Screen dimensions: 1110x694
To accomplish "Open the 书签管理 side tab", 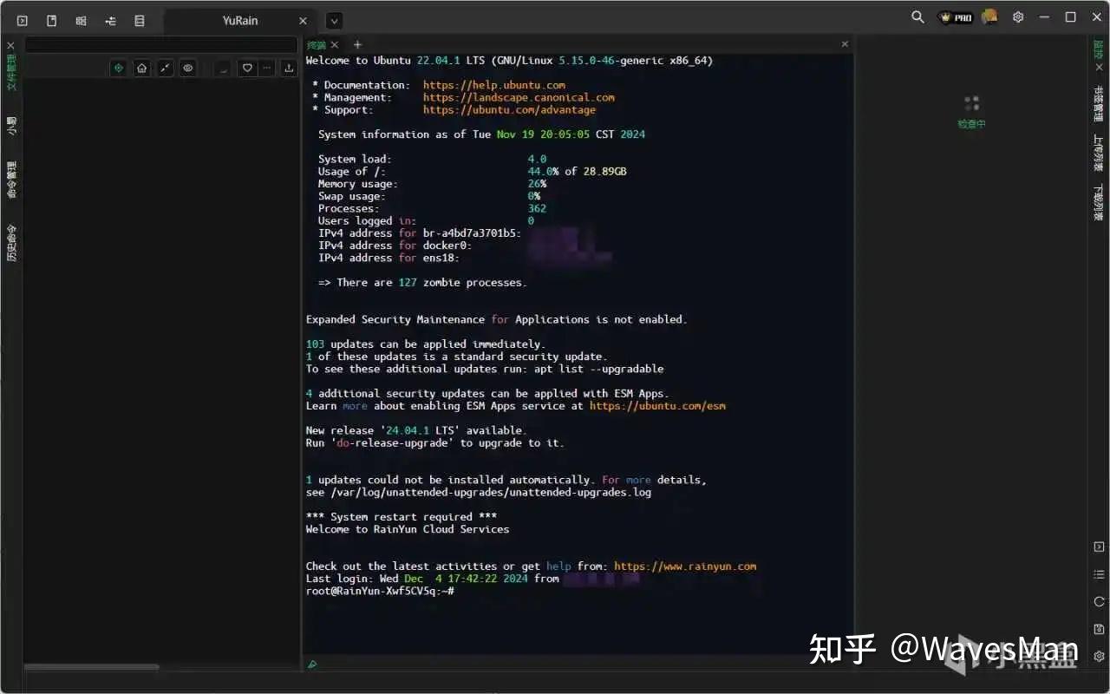I will point(1098,103).
